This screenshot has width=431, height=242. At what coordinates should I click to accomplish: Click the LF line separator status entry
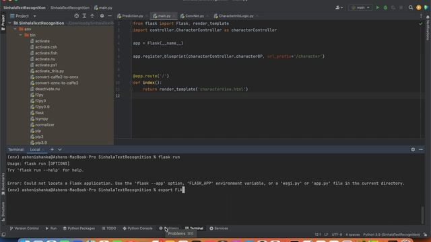[326, 235]
